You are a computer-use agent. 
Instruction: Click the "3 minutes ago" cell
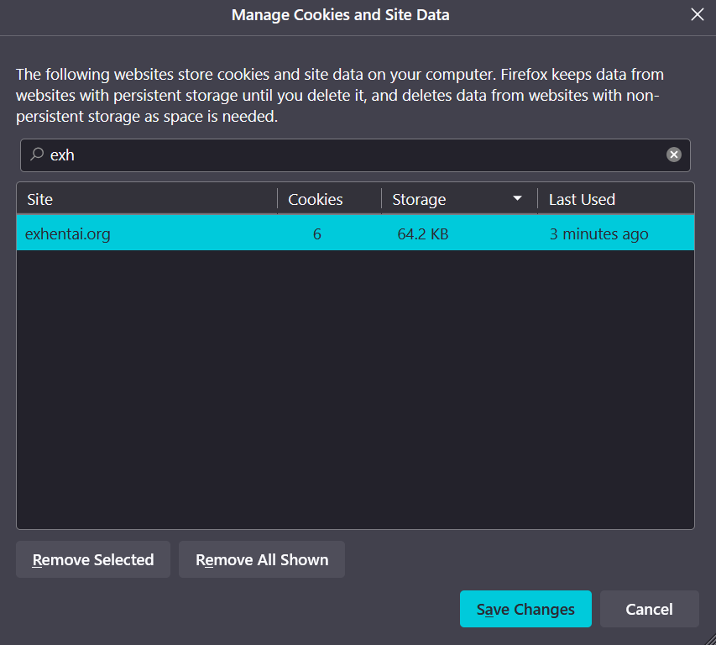point(598,233)
